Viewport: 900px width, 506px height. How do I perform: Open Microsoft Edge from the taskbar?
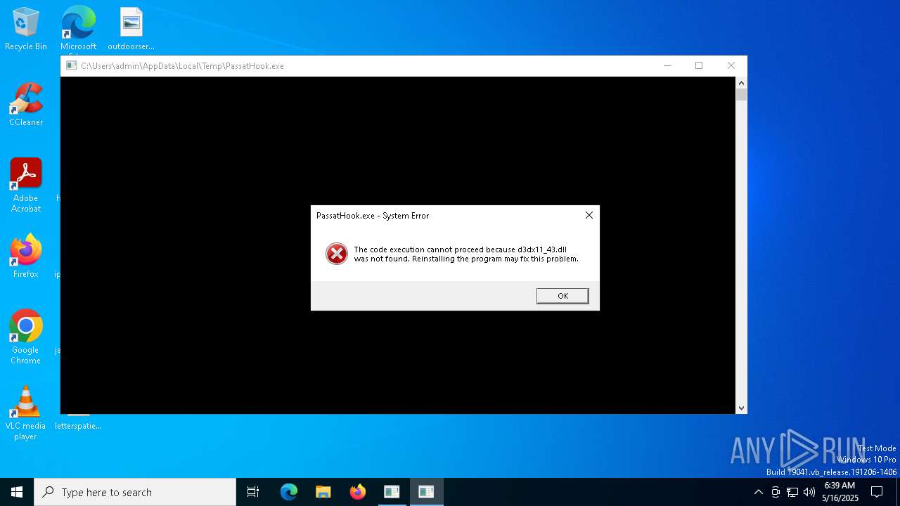(289, 492)
